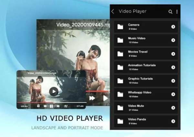The image size is (194, 137).
Task: Go back using the Video Player back arrow
Action: click(113, 12)
